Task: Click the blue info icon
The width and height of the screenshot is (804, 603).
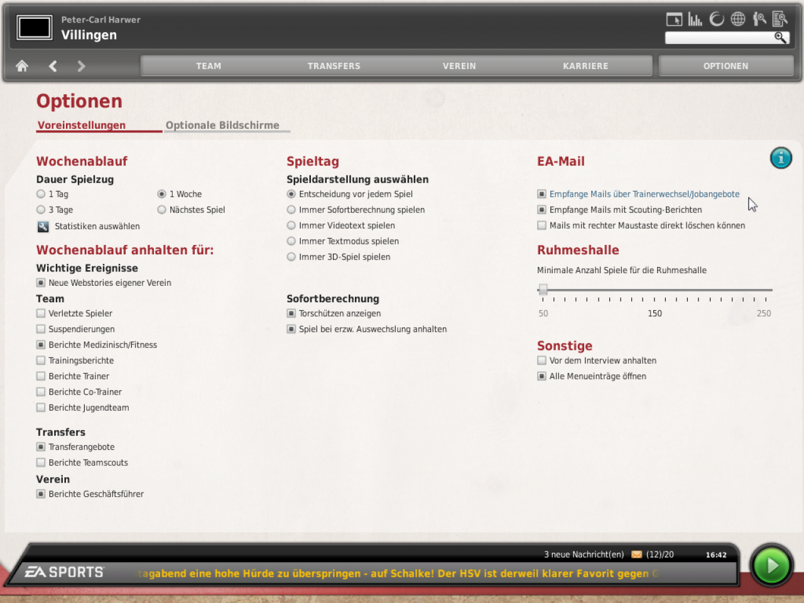Action: [x=781, y=158]
